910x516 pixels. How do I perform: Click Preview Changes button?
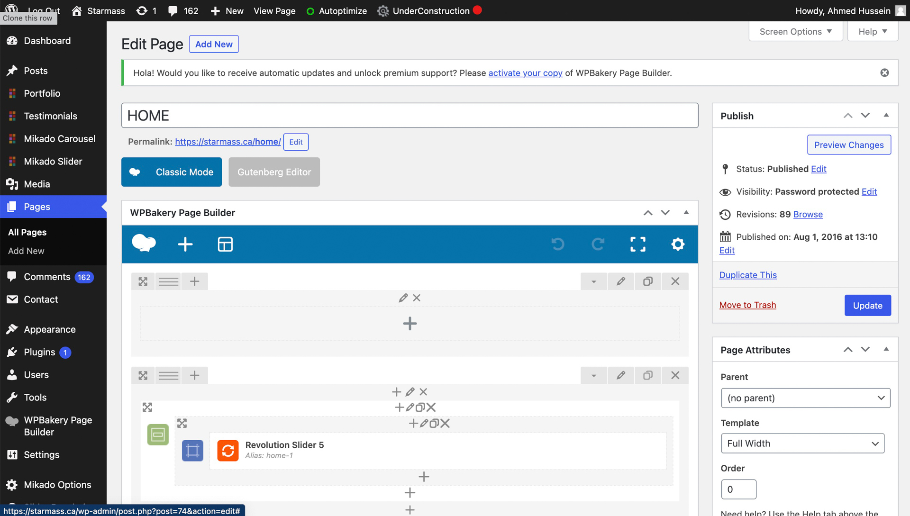point(849,145)
